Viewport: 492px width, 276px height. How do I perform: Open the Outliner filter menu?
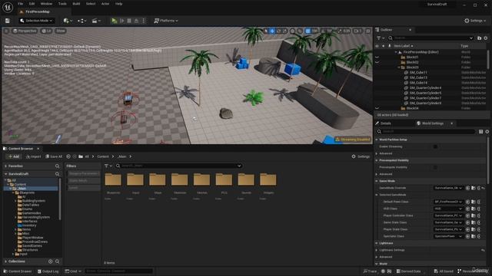click(x=380, y=38)
